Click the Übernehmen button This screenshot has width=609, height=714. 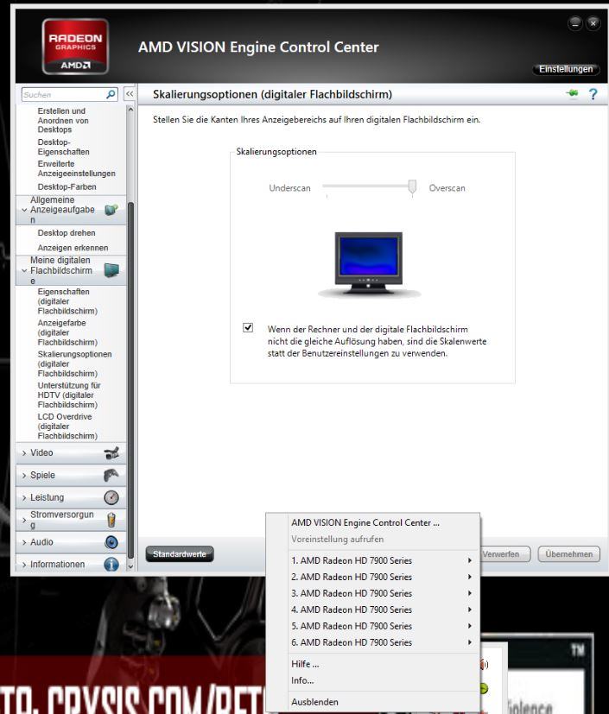[569, 554]
